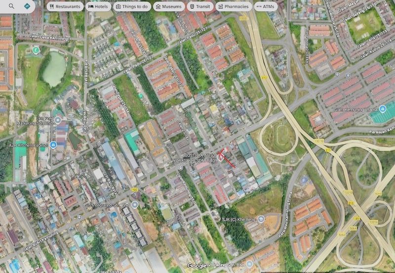Select the JUSTICIA AUTO WORKSHOP SDN BHD pin
This screenshot has height=273, width=395.
point(220,158)
